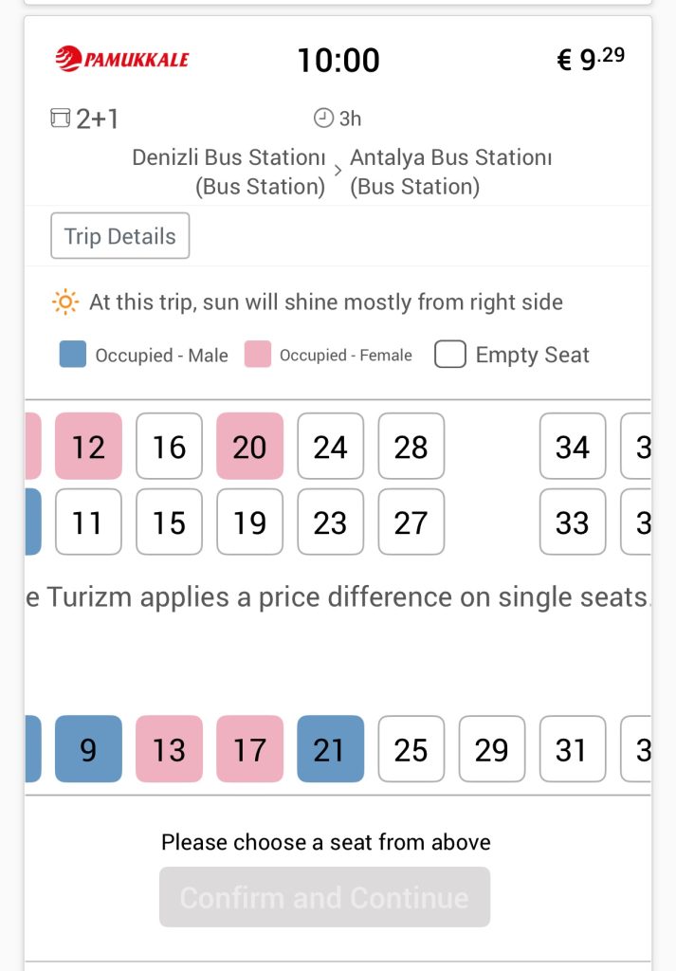Click the 10:00 departure time
The image size is (676, 971).
[338, 61]
